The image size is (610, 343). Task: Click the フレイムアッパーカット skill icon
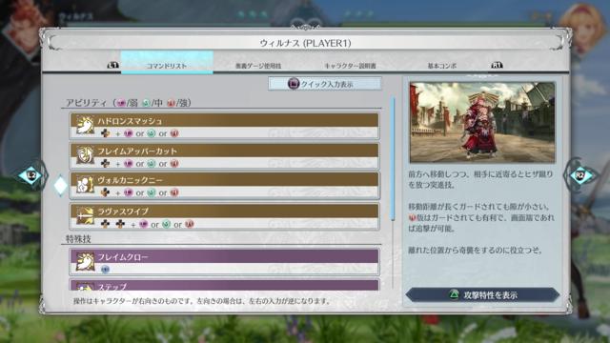coord(85,154)
